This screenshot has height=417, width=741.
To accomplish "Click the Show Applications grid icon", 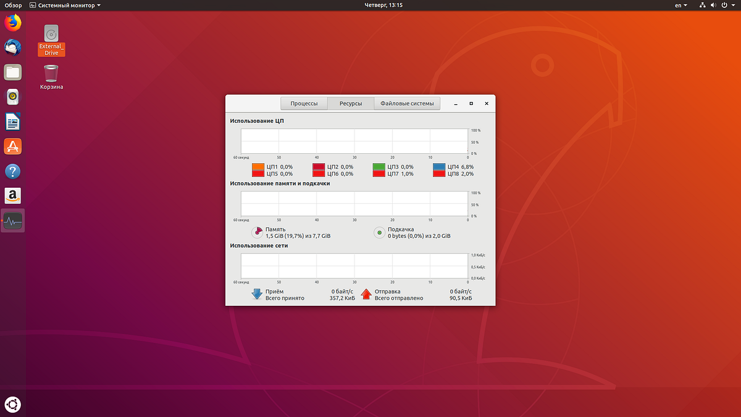I will coord(12,405).
